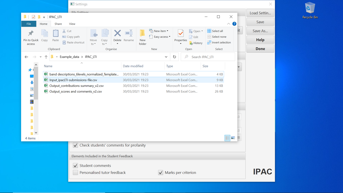
Task: Click Select none in the ribbon
Action: click(217, 37)
